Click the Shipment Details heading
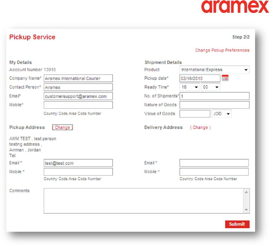Viewport: 269px width, 245px height. [163, 62]
